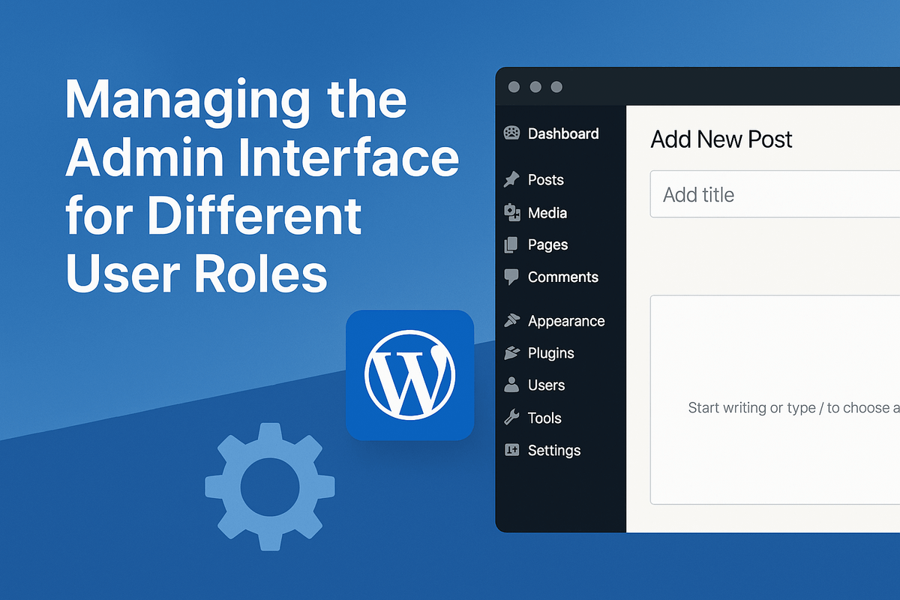Viewport: 900px width, 600px height.
Task: Click the "Start writing or type /" editor block
Action: click(775, 400)
